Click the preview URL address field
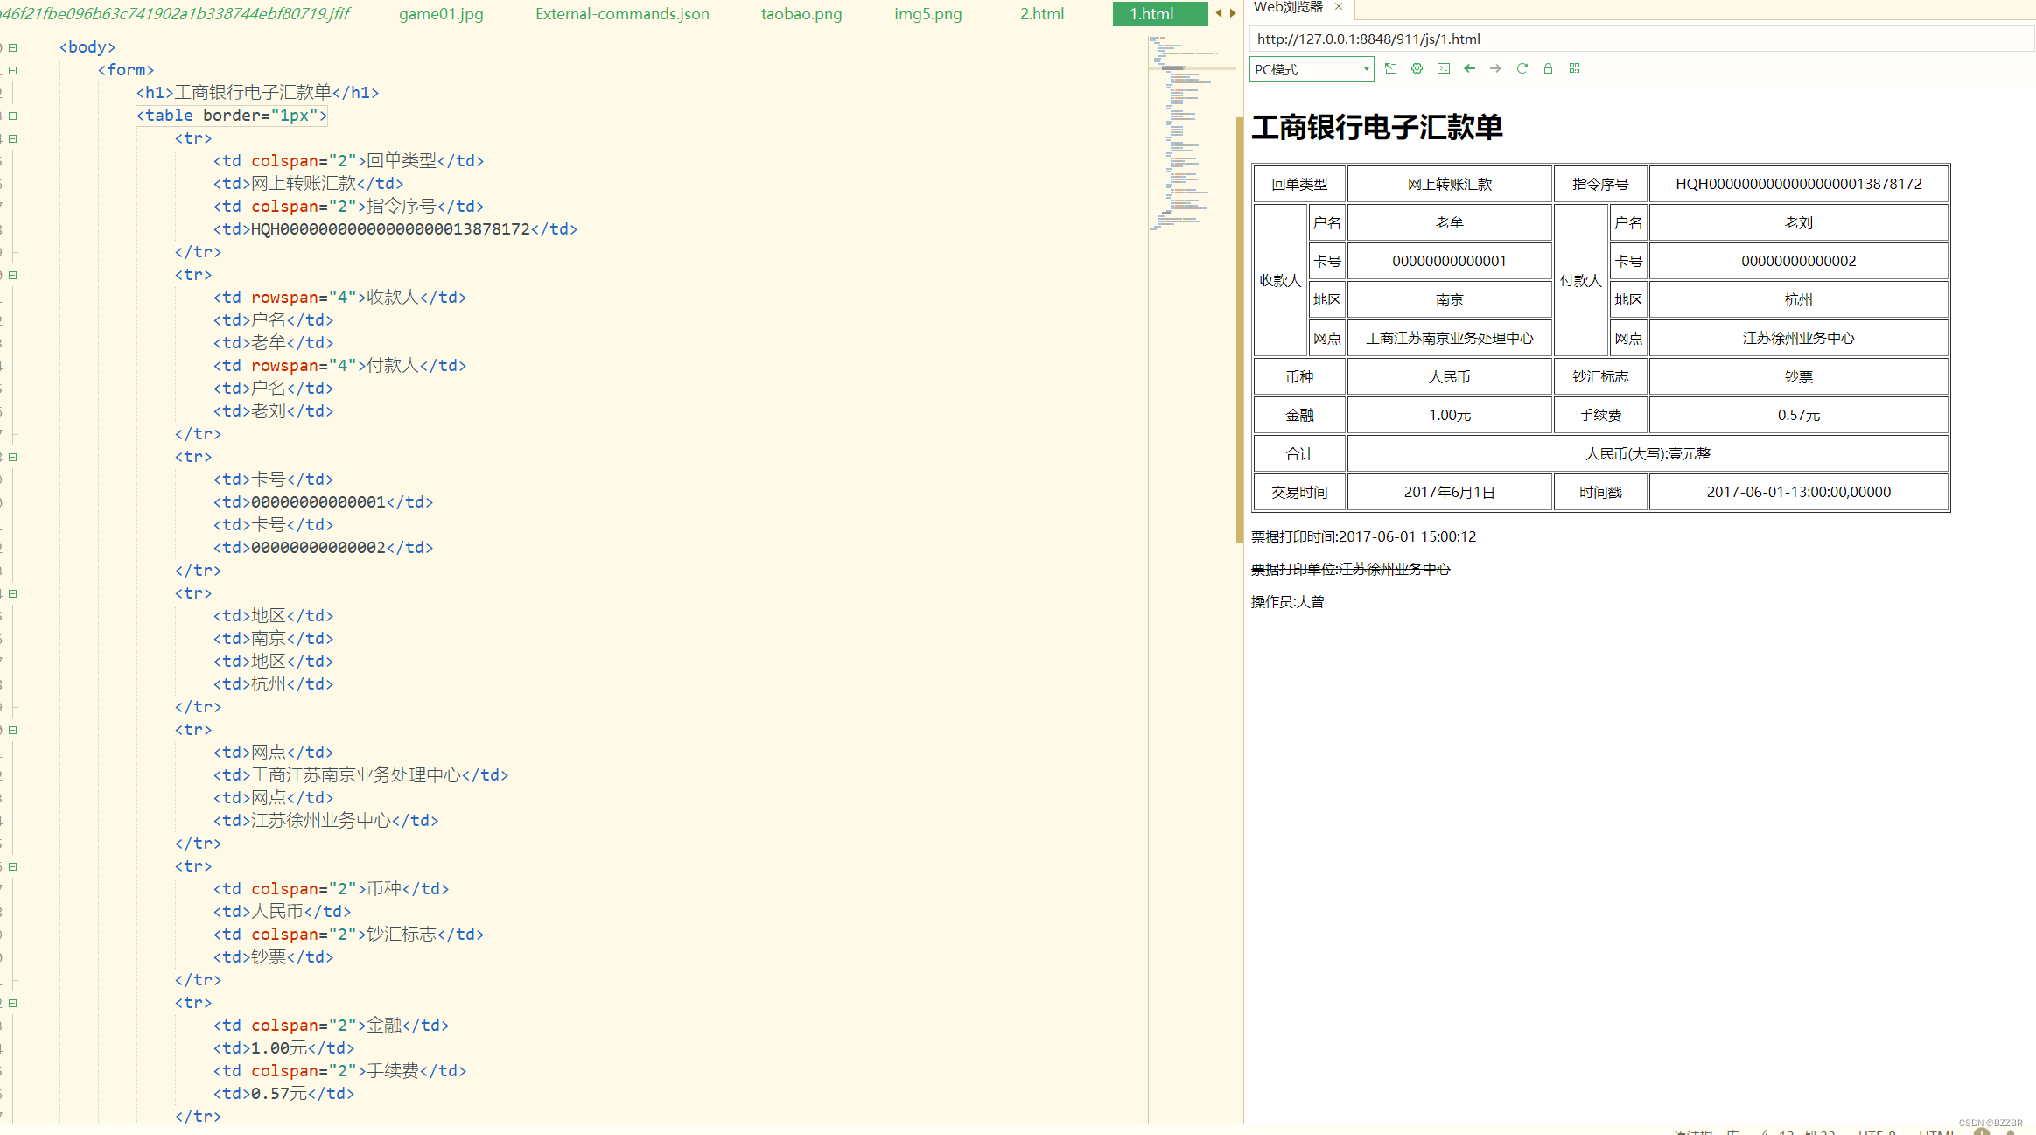Image resolution: width=2036 pixels, height=1135 pixels. click(1641, 39)
